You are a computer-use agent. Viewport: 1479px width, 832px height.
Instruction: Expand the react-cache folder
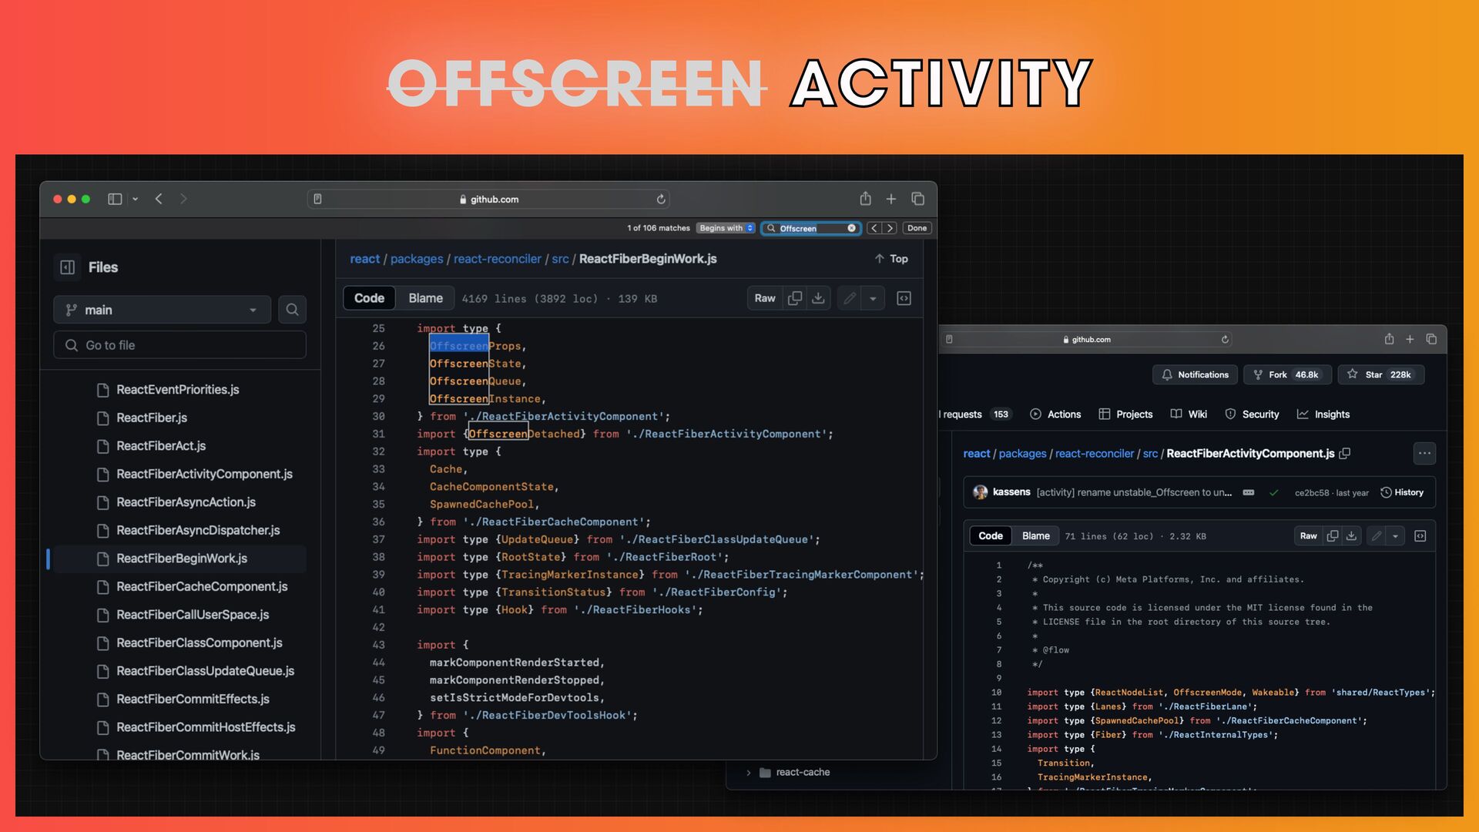click(748, 773)
